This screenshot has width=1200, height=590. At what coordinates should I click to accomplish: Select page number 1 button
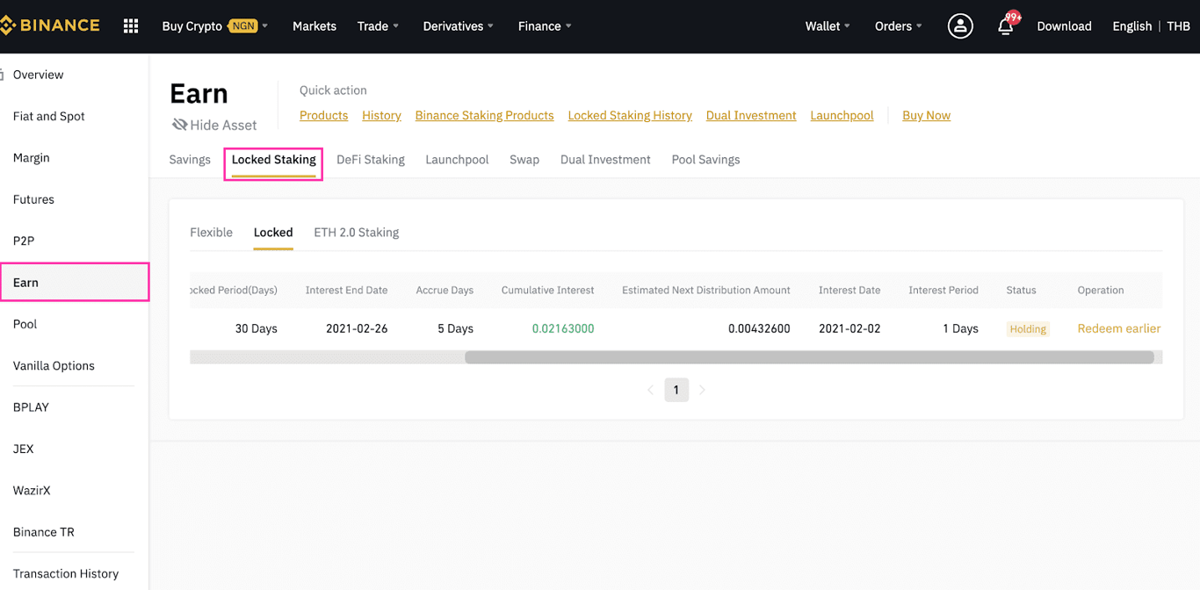pyautogui.click(x=676, y=390)
